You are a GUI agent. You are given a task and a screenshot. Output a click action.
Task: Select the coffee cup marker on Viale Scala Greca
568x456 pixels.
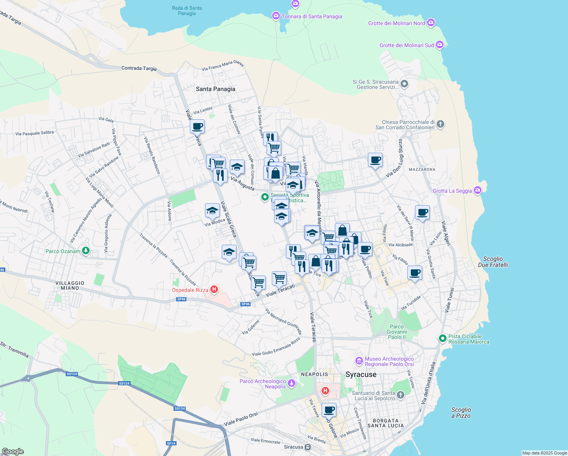pyautogui.click(x=197, y=125)
